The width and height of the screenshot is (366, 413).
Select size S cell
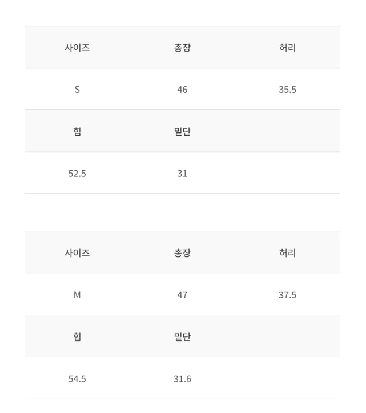[x=77, y=90]
